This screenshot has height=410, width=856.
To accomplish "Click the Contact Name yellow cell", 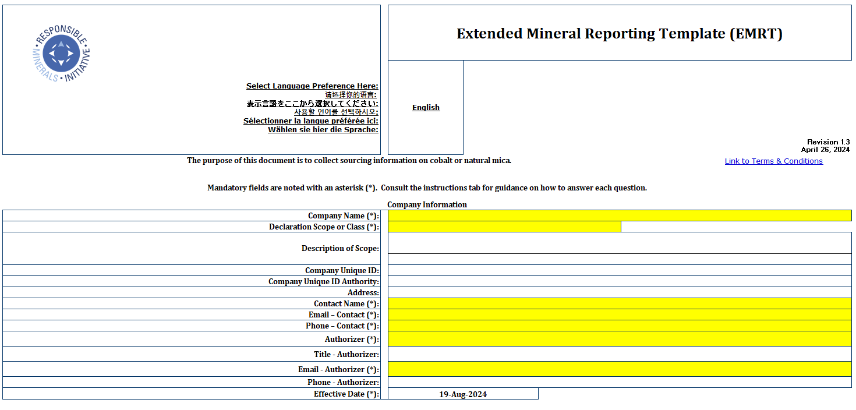I will click(617, 303).
